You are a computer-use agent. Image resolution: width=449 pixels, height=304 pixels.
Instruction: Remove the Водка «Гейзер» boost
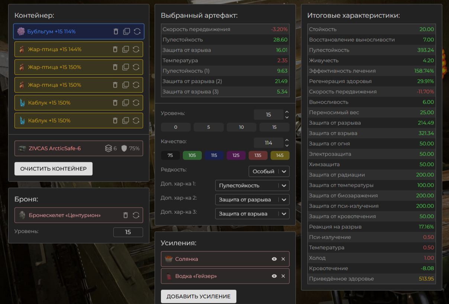[283, 276]
